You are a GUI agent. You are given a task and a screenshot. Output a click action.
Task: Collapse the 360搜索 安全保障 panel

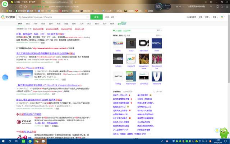point(159,30)
